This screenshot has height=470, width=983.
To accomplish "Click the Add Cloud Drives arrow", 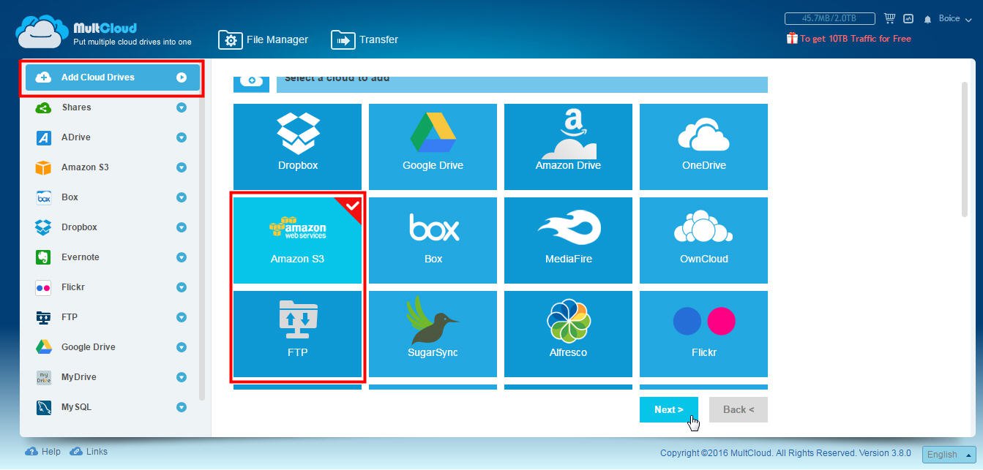I will coord(182,77).
